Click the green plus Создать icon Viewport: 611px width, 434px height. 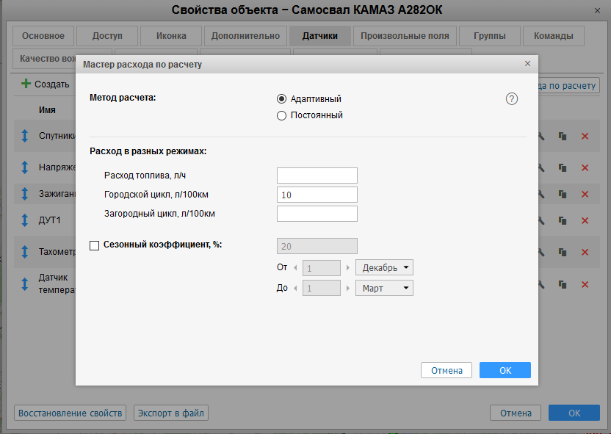coord(26,84)
